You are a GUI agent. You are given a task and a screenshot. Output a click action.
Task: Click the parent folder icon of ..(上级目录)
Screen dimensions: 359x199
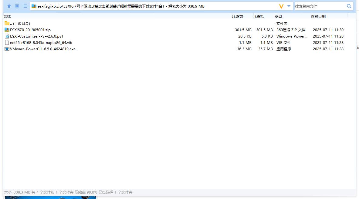(7, 23)
